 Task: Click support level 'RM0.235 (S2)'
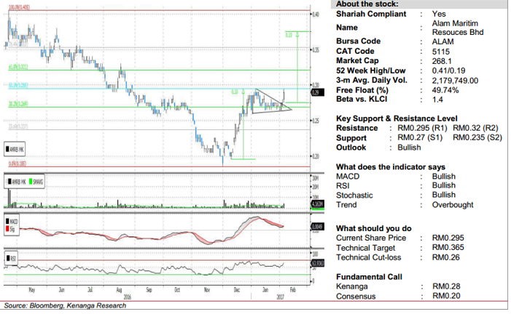[x=477, y=137]
